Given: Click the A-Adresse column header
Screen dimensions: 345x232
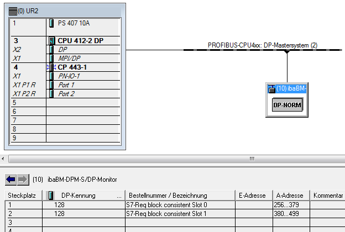Looking at the screenshot, I should pos(290,196).
